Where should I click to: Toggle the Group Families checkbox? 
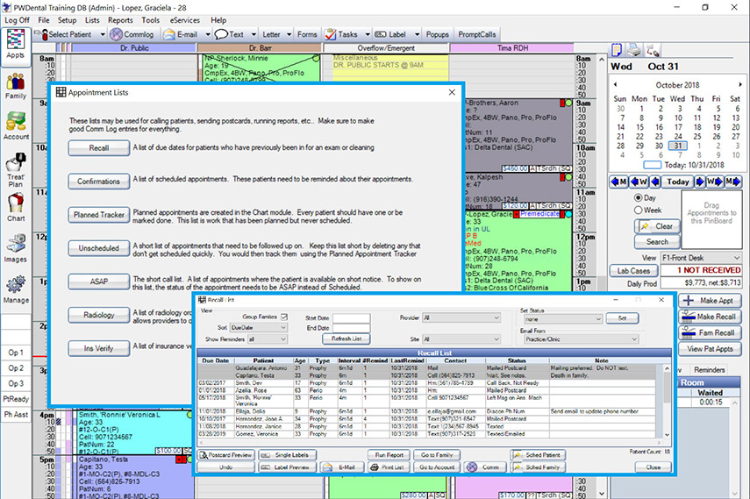(284, 317)
